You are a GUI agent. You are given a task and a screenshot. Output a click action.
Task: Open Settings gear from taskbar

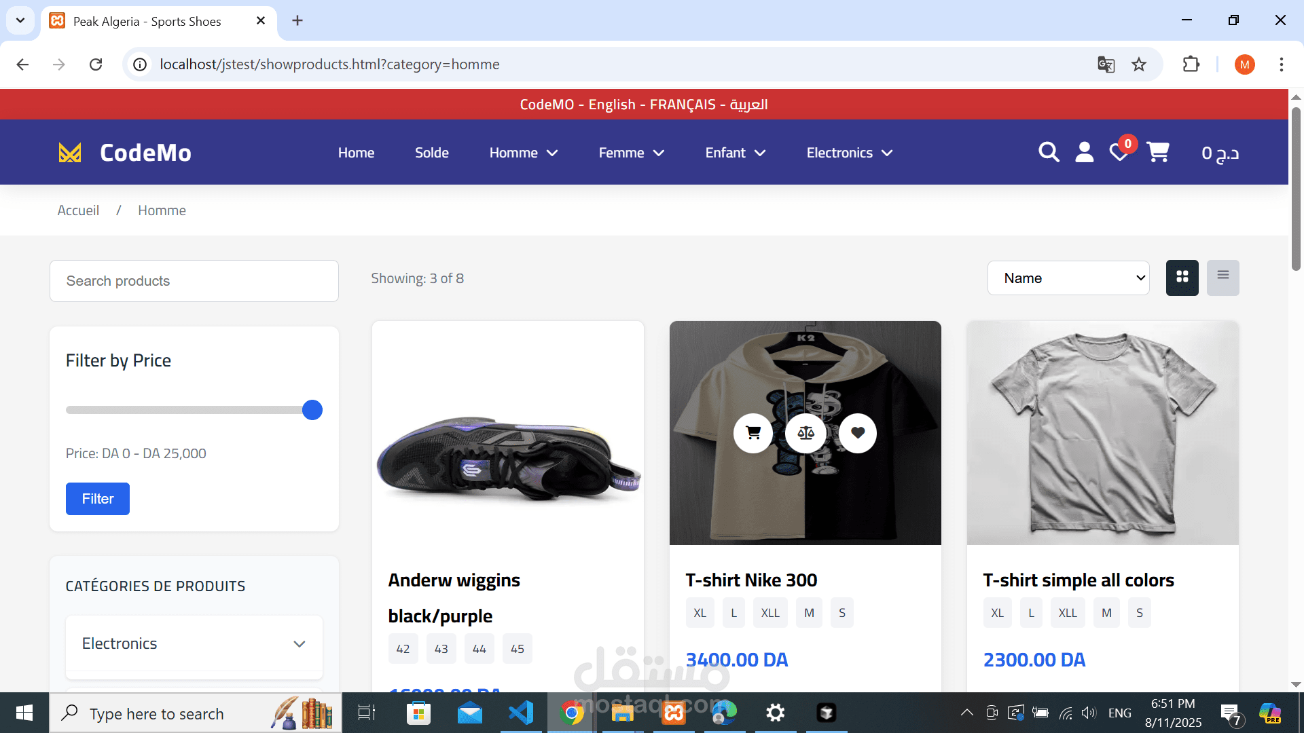coord(775,713)
